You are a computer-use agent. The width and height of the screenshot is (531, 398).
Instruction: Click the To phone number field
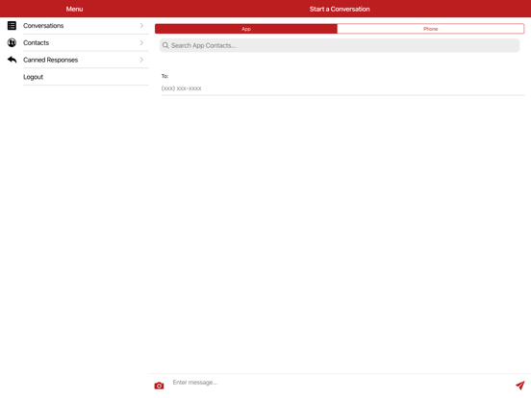(x=342, y=88)
